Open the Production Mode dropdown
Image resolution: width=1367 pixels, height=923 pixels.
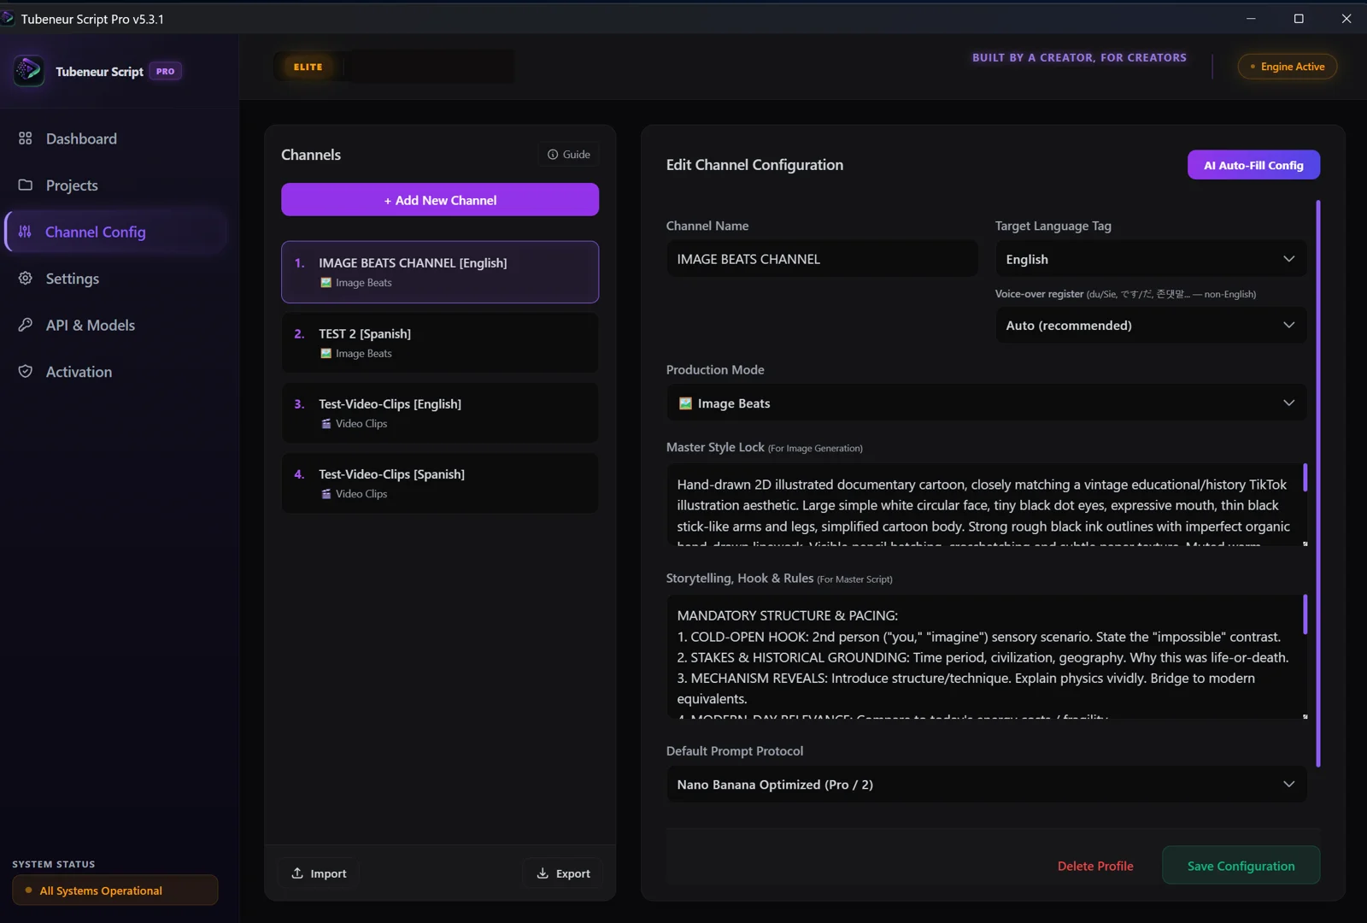click(x=987, y=403)
